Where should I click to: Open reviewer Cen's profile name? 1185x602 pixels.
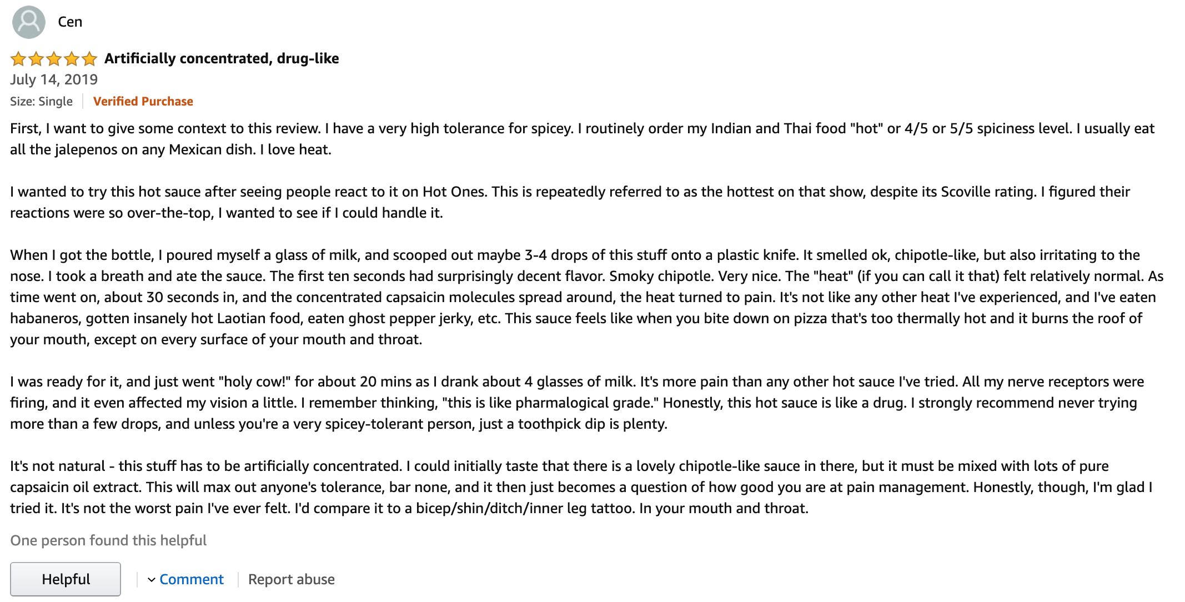[x=70, y=22]
